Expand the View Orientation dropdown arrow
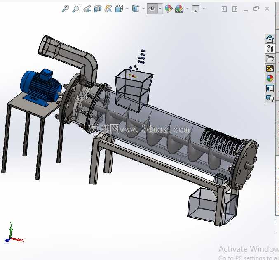Image resolution: width=279 pixels, height=260 pixels. coord(127,9)
